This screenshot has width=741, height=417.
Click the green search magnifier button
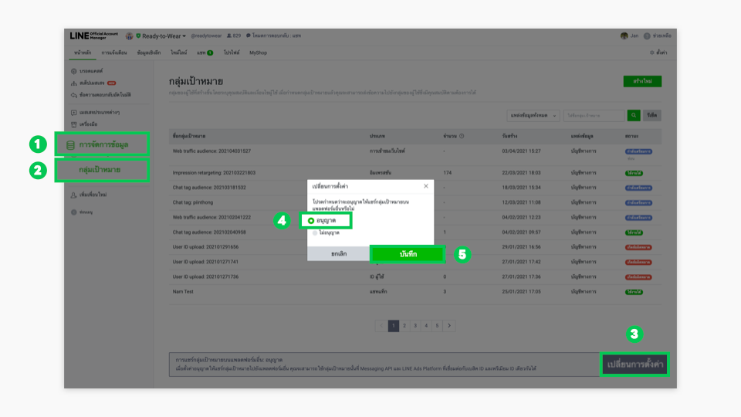[x=634, y=115]
